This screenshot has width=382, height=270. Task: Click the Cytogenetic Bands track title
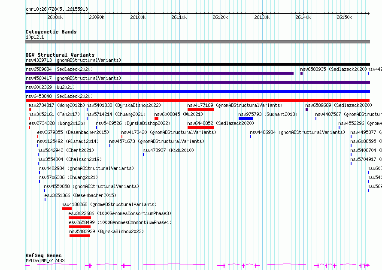[x=51, y=32]
